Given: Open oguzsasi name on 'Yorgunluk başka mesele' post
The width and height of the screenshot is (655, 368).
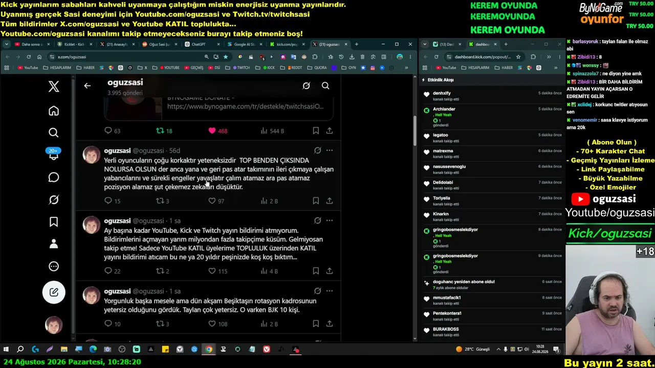Looking at the screenshot, I should pyautogui.click(x=117, y=291).
